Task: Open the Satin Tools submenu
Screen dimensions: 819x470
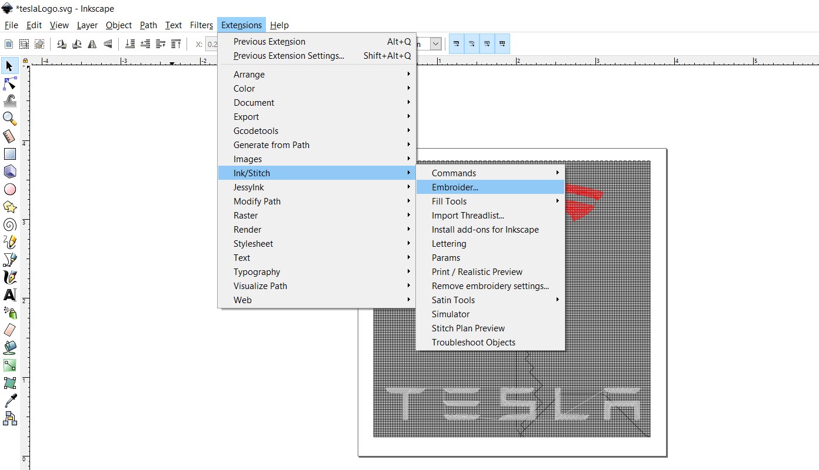Action: click(491, 300)
